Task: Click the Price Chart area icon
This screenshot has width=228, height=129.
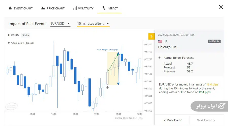Action: coord(43,8)
